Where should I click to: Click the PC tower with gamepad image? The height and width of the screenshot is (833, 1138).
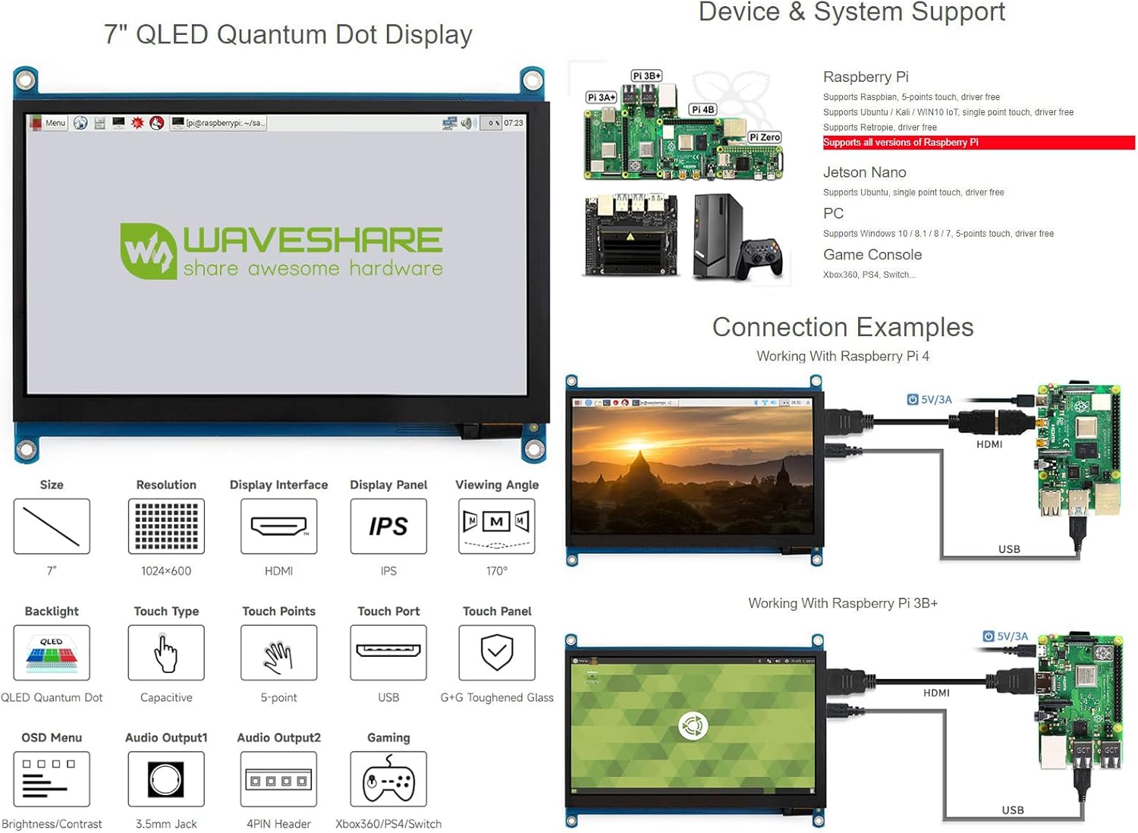click(737, 237)
